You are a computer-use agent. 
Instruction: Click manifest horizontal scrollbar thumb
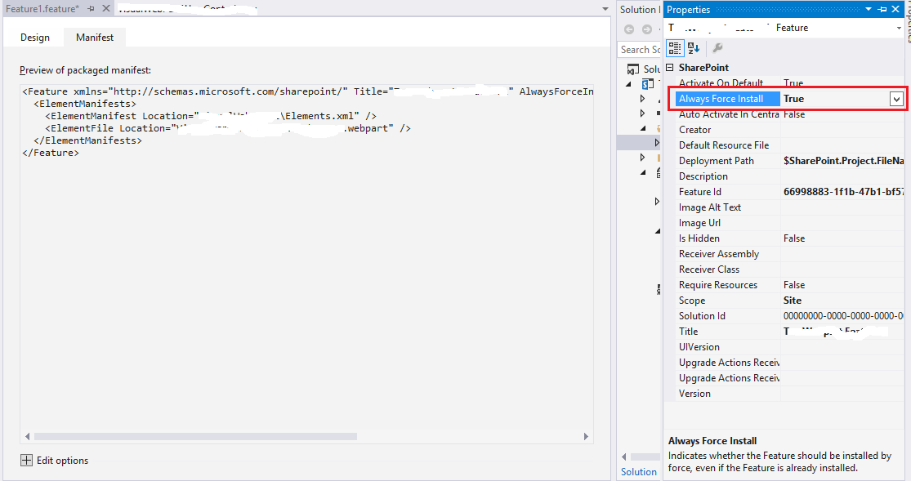click(195, 436)
